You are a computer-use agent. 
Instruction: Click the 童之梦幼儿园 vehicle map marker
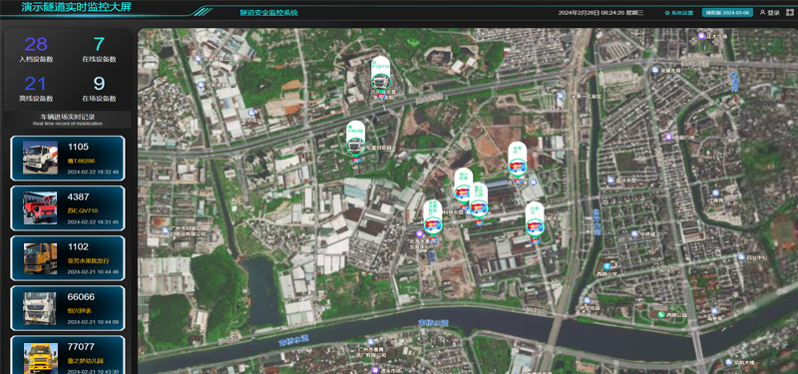click(x=479, y=201)
